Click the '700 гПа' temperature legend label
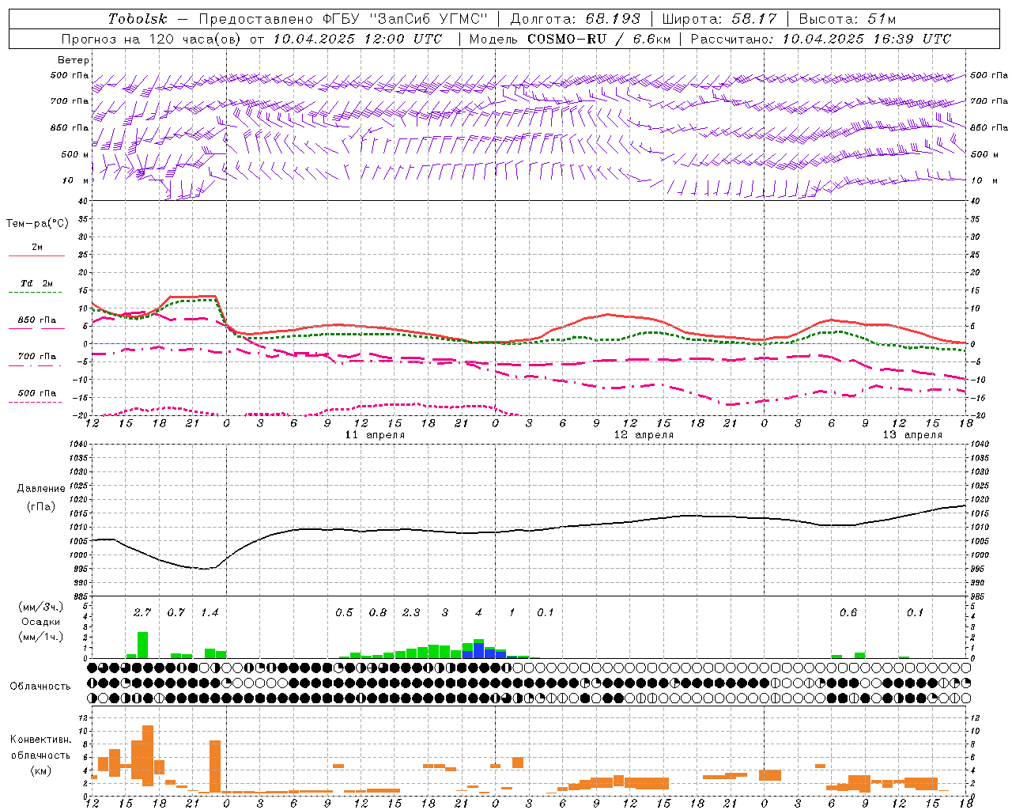This screenshot has height=810, width=1012. pyautogui.click(x=37, y=356)
